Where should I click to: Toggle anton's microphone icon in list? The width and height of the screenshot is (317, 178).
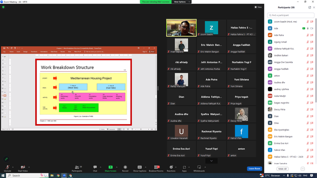pyautogui.click(x=308, y=76)
